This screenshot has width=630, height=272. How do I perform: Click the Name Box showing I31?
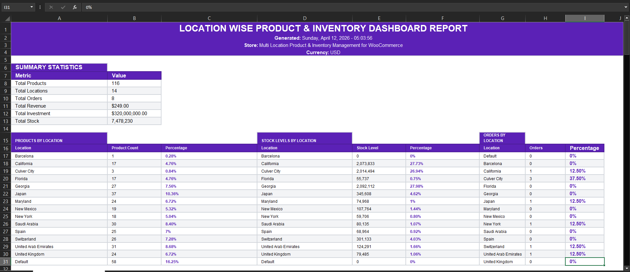click(15, 7)
